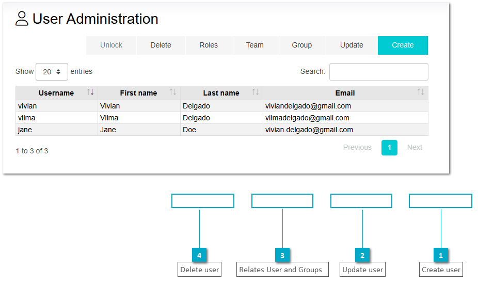Go to the Next page
This screenshot has height=283, width=478.
point(415,147)
